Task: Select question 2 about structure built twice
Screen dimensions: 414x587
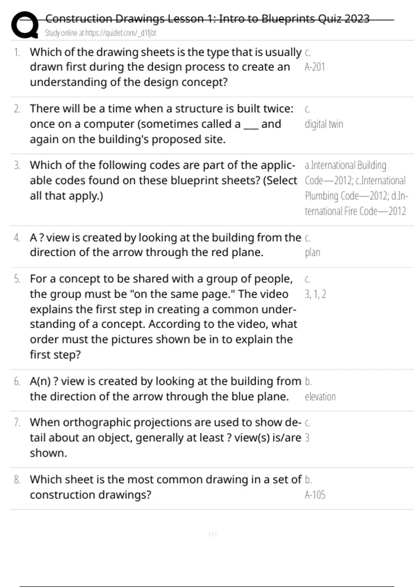Action: 161,124
